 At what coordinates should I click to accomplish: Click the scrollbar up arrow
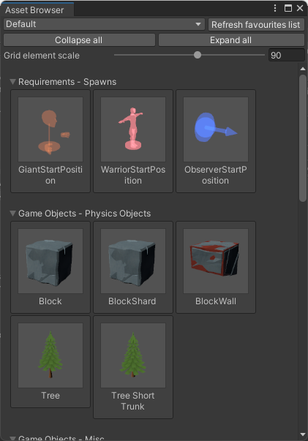tap(303, 69)
